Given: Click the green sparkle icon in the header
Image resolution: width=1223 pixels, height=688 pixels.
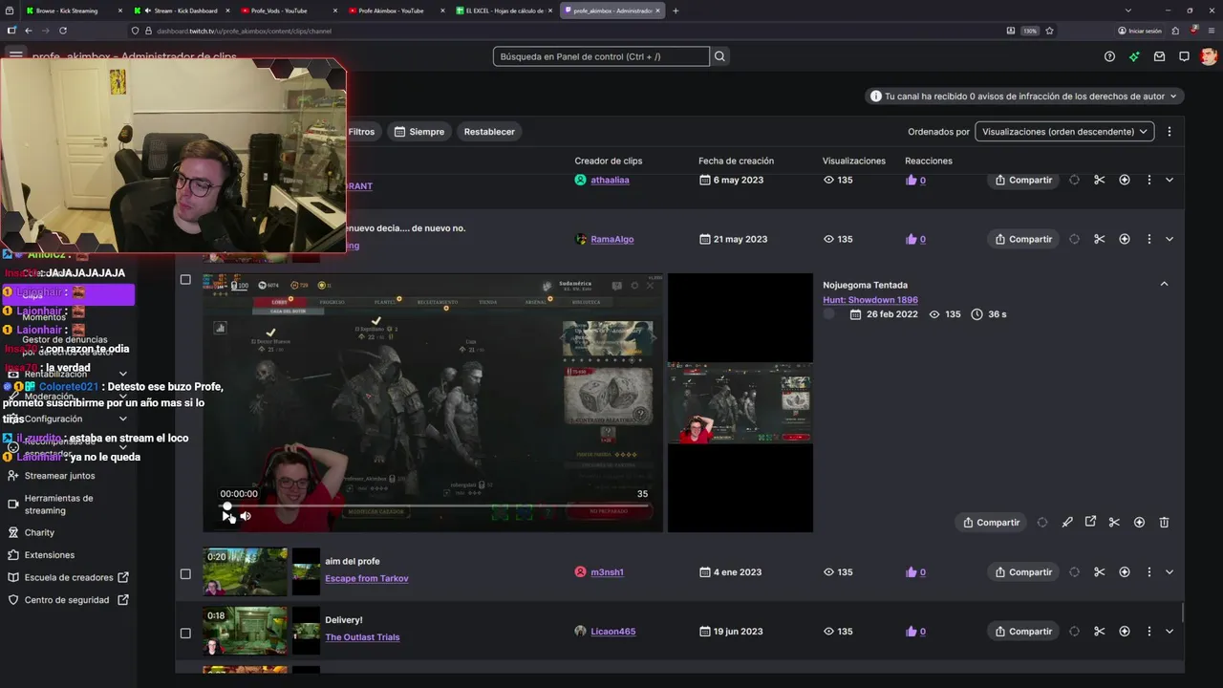Looking at the screenshot, I should (1134, 56).
